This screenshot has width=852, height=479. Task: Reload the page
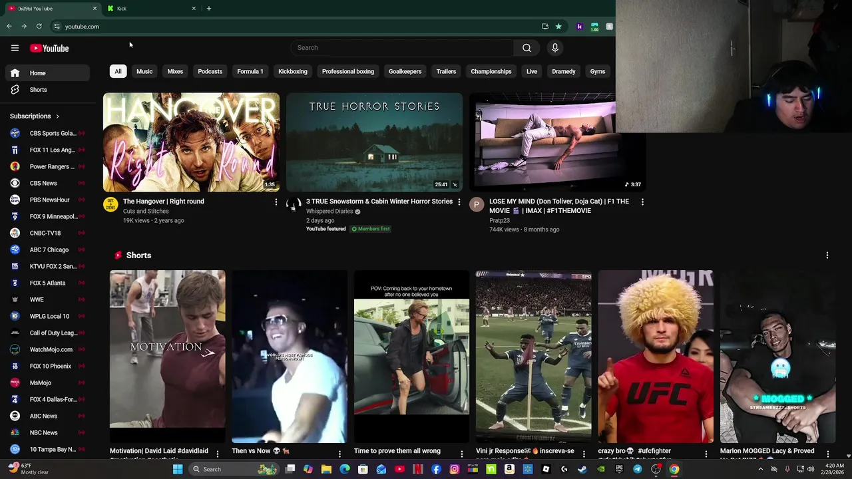tap(39, 27)
